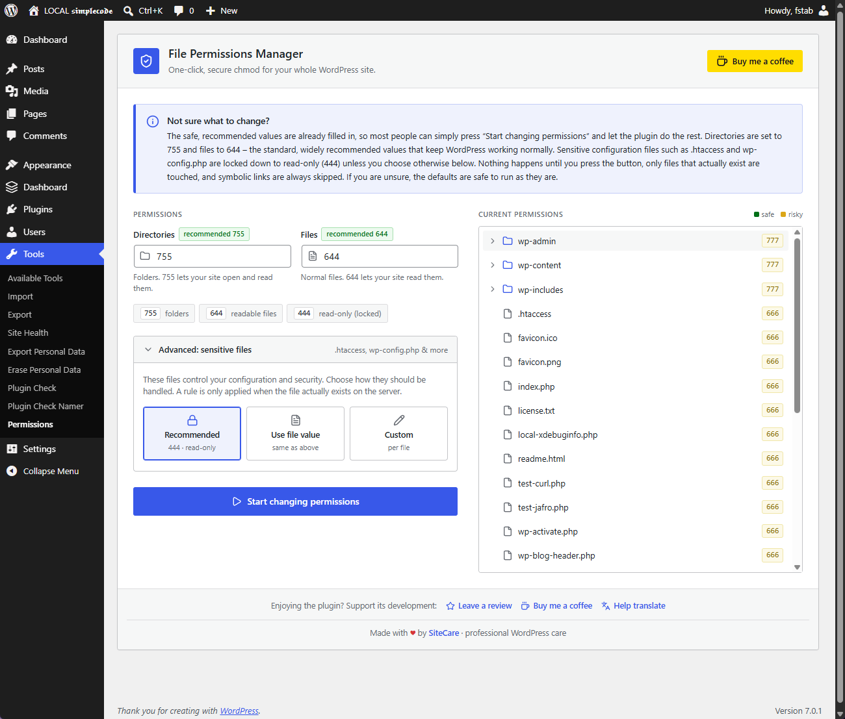Screen dimensions: 845x719
Task: Click the File Permissions Manager shield icon
Action: (146, 61)
